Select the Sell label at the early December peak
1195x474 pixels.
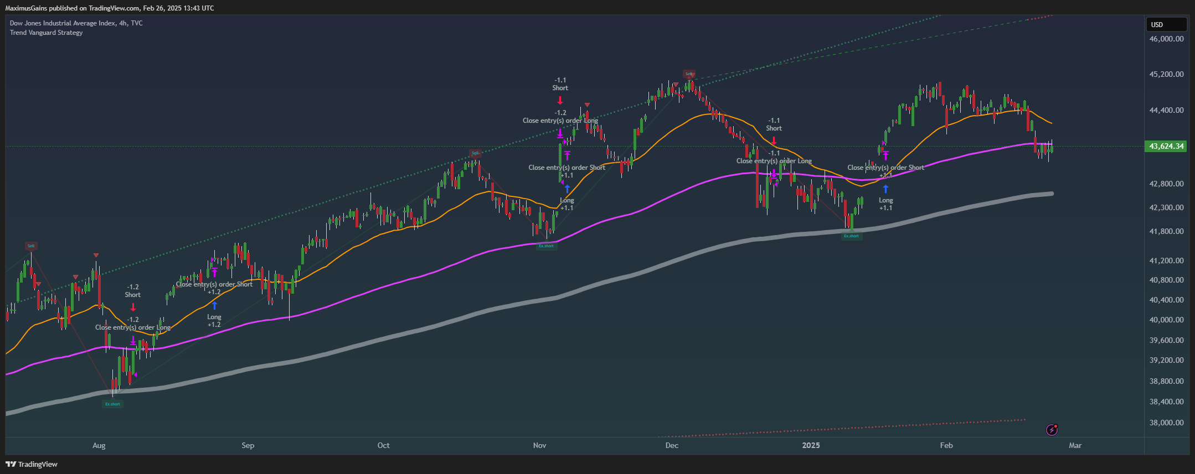pyautogui.click(x=689, y=74)
